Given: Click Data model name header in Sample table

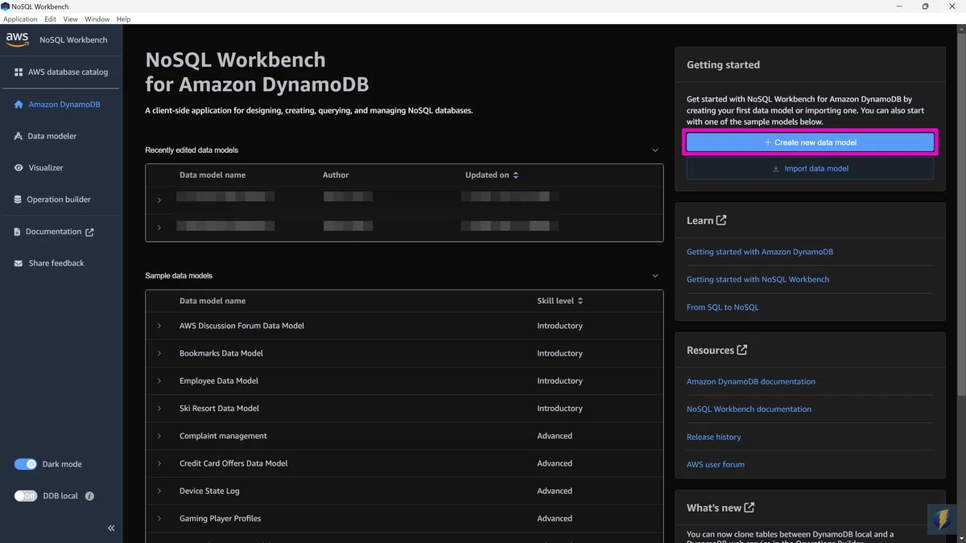Looking at the screenshot, I should (213, 301).
